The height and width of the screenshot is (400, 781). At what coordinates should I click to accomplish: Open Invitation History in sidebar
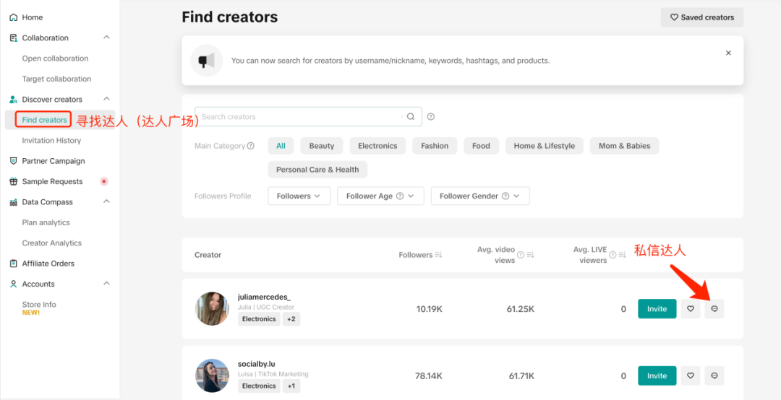[x=51, y=141]
